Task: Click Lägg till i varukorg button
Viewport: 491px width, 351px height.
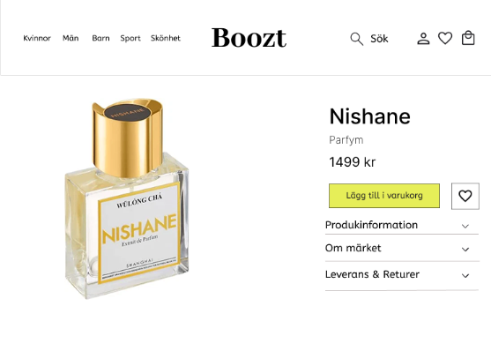Action: pyautogui.click(x=384, y=196)
